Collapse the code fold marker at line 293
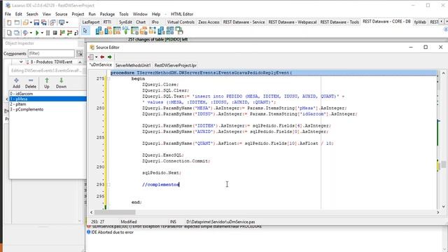 (x=108, y=185)
